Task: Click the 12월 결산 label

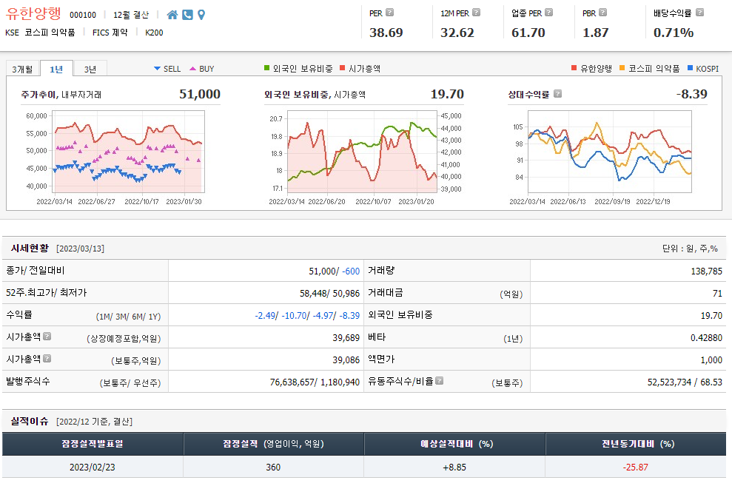Action: point(131,15)
